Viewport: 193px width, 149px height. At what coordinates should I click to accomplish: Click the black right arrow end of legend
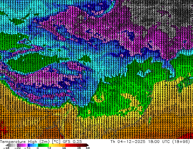click(88, 145)
